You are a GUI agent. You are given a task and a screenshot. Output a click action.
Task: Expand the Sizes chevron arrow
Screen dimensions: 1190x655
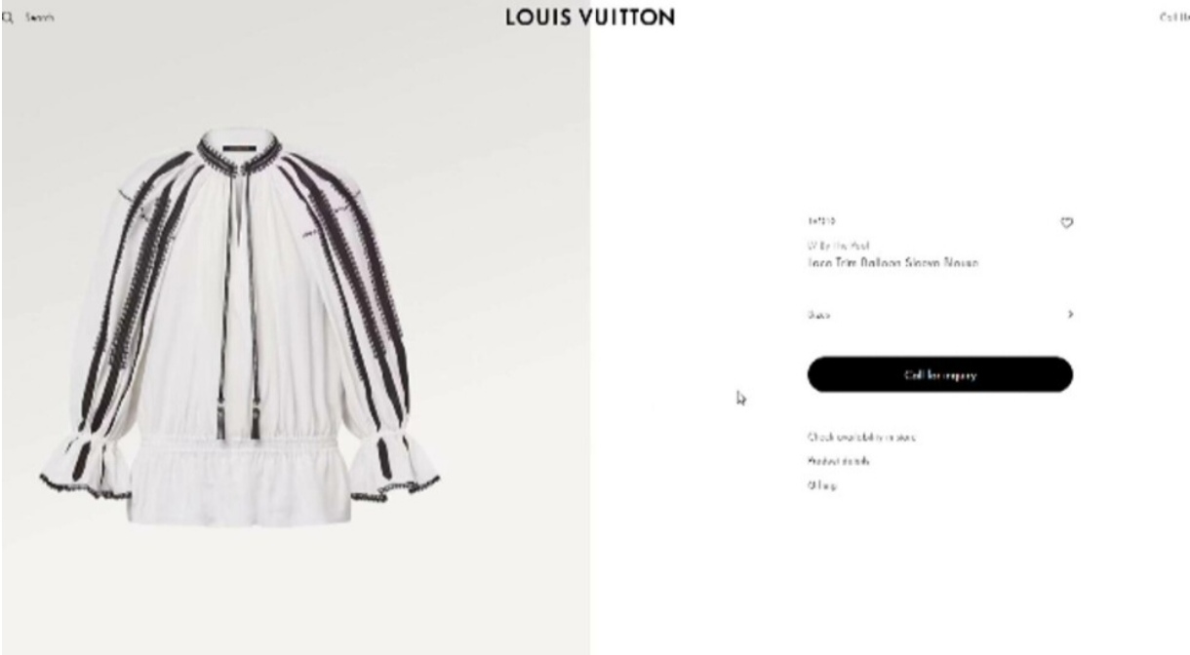click(x=1070, y=315)
